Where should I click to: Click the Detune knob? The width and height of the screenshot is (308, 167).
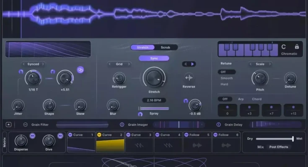pyautogui.click(x=290, y=78)
